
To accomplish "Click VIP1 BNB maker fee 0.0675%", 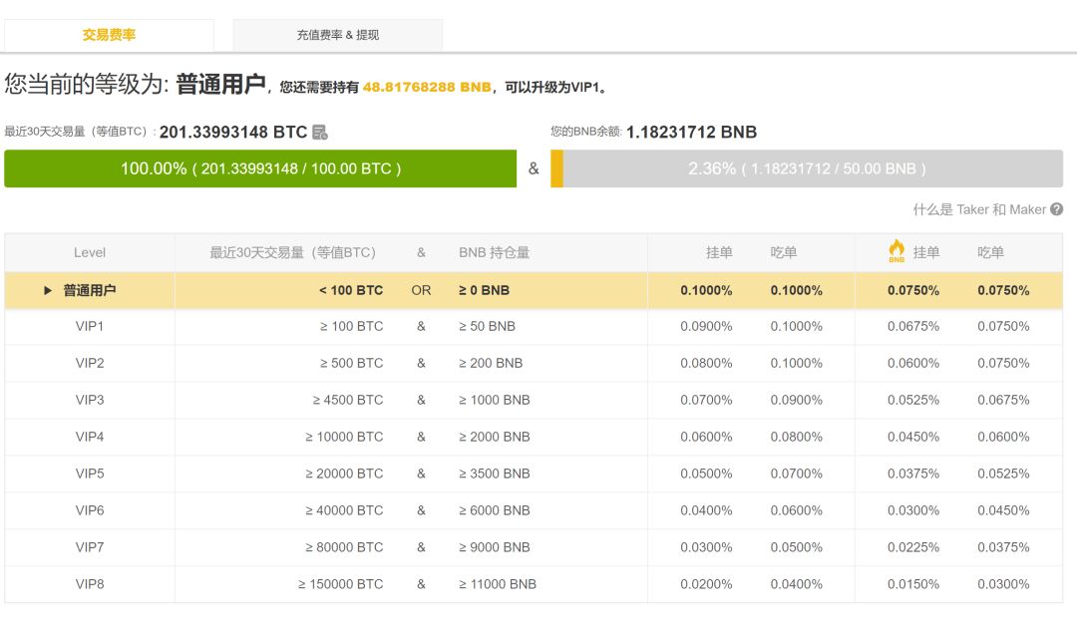I will click(913, 327).
